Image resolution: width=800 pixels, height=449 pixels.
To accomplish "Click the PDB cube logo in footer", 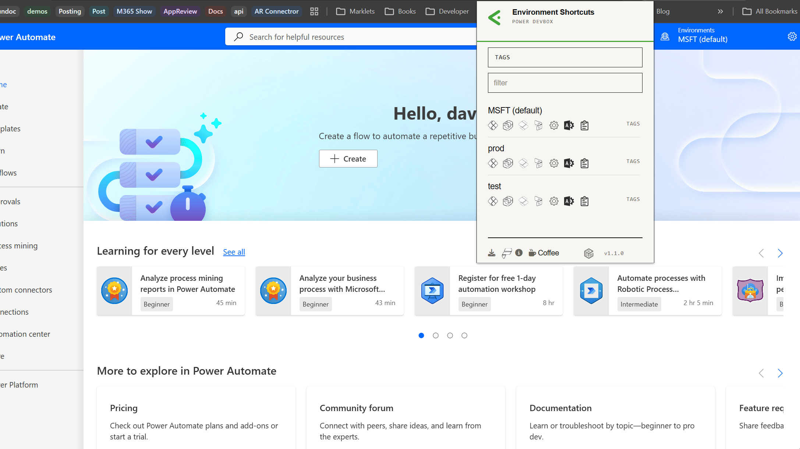I will pyautogui.click(x=589, y=253).
